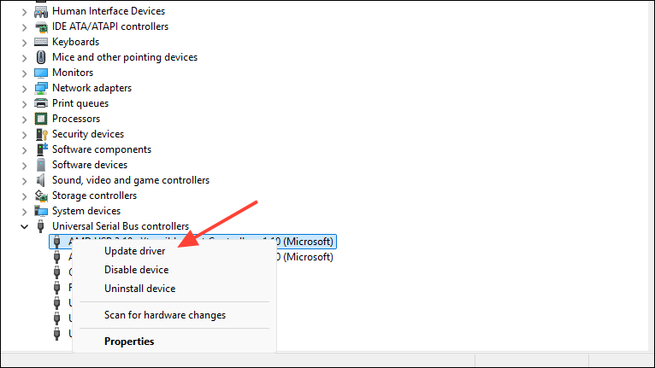Click the Mice and other pointing devices icon
The width and height of the screenshot is (655, 368).
41,57
